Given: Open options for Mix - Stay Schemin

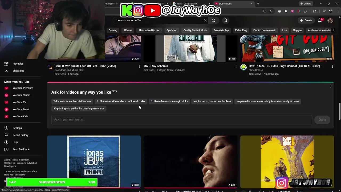Looking at the screenshot, I should (x=236, y=66).
